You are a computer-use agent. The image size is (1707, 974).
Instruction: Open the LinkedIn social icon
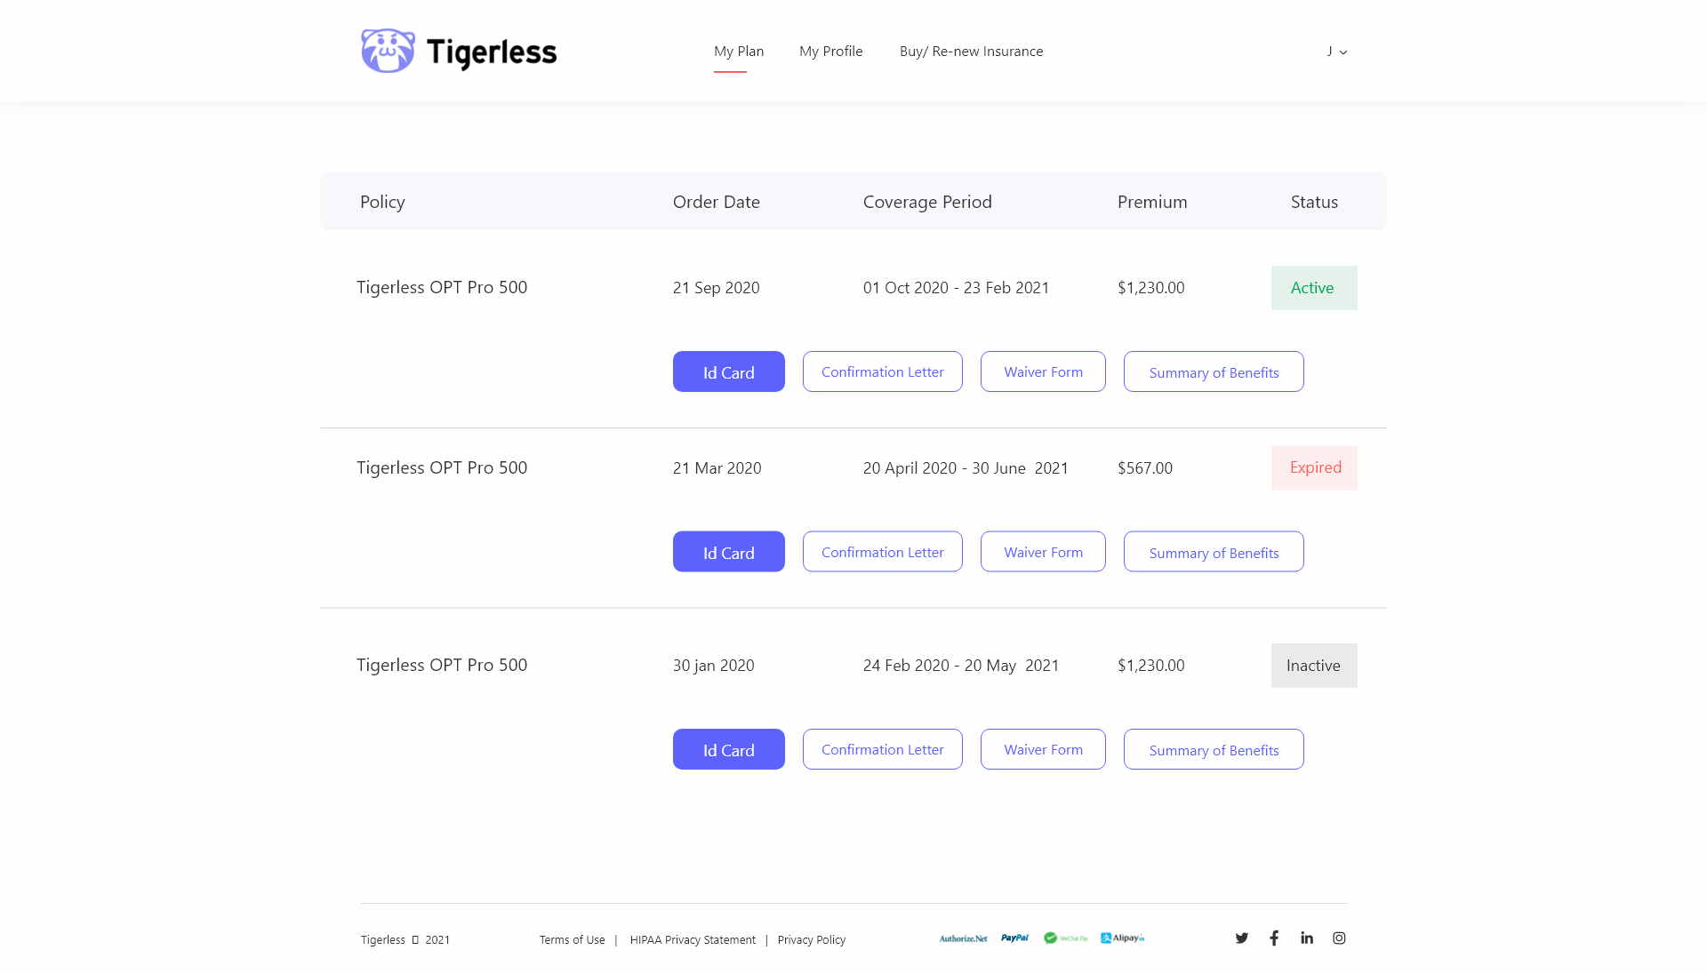point(1306,938)
